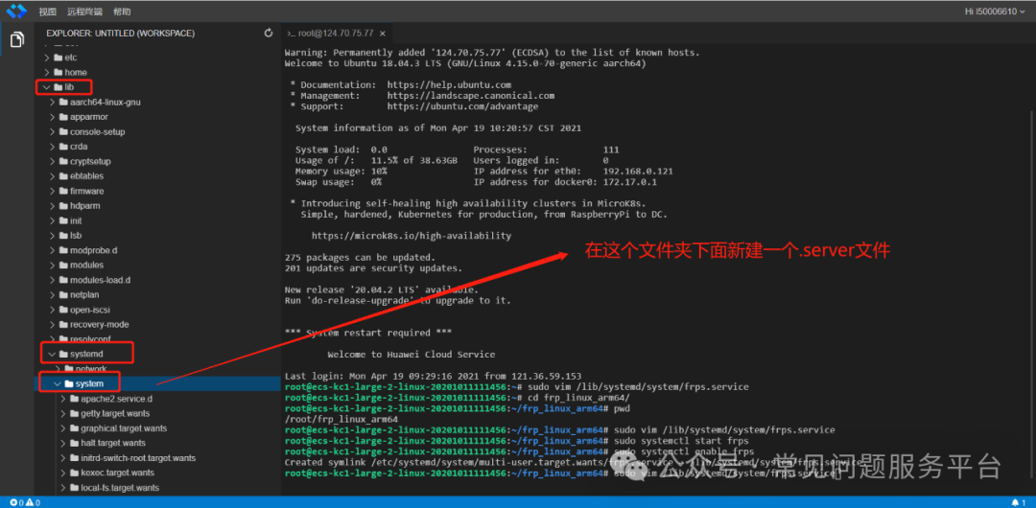Open the 远程终端 menu
The height and width of the screenshot is (508, 1036).
pos(84,12)
